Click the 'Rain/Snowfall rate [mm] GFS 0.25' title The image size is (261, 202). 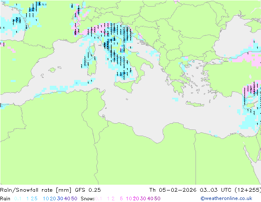pyautogui.click(x=50, y=190)
